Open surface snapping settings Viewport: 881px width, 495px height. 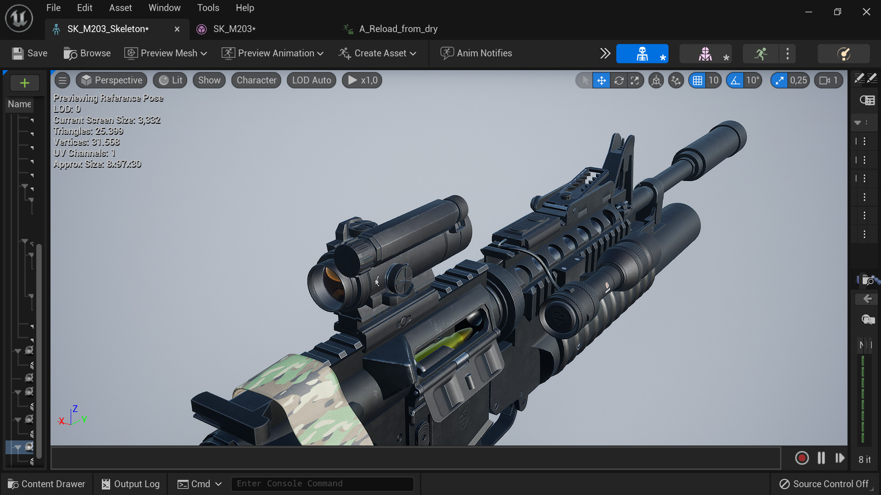tap(676, 81)
